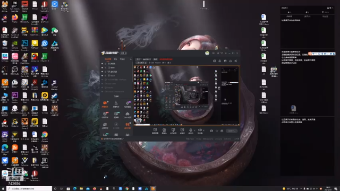Toggle the eye icon of the fourth source row
340x191 pixels.
pyautogui.click(x=103, y=75)
